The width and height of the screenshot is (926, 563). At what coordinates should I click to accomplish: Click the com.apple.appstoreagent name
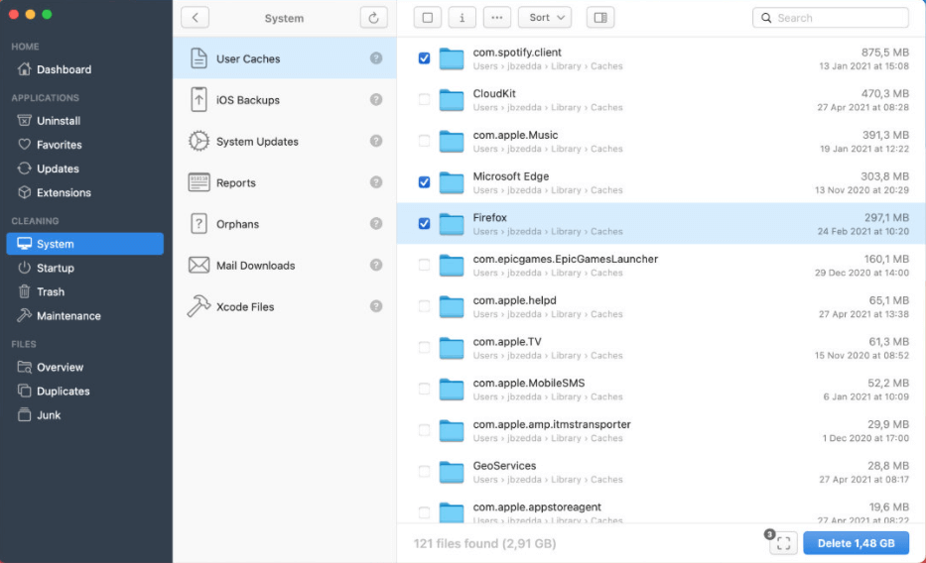pos(537,507)
